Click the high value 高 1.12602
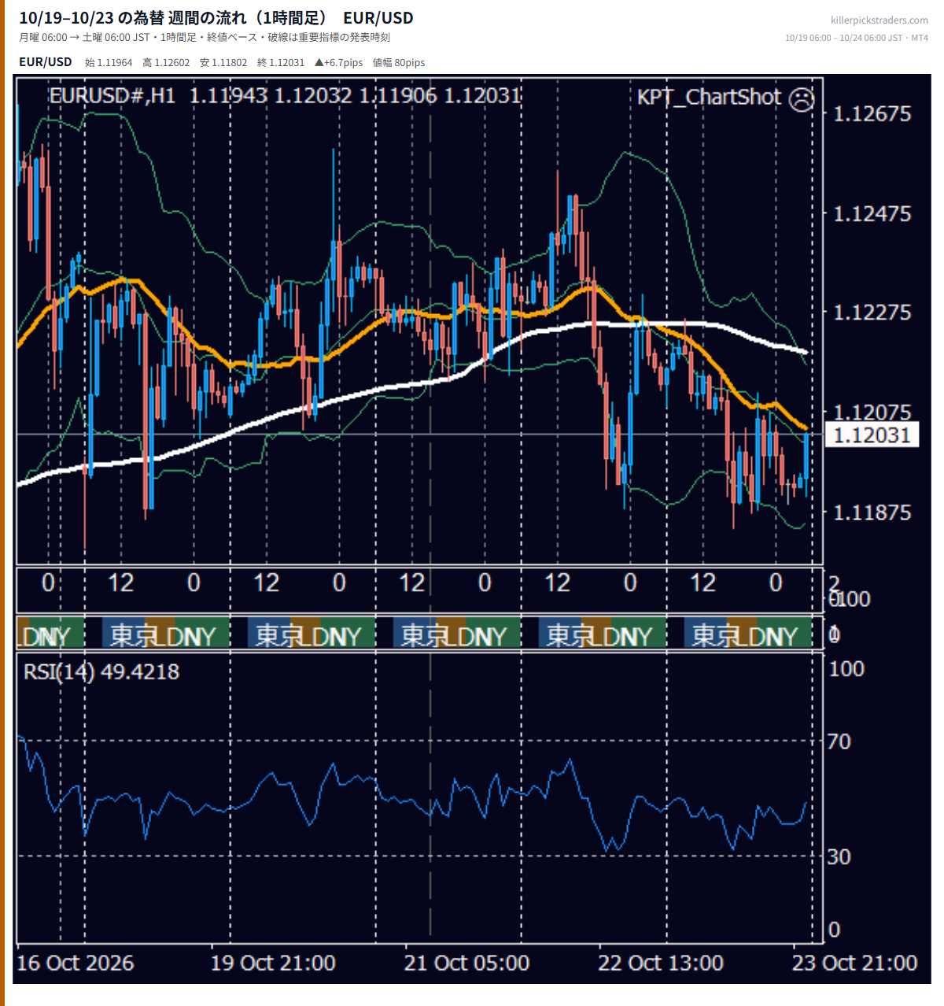This screenshot has width=944, height=1006. tap(166, 62)
